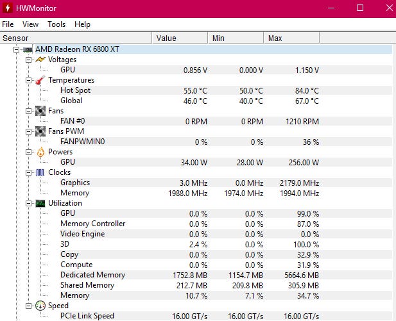Click the Clocks waveform icon
The width and height of the screenshot is (396, 321).
click(40, 172)
